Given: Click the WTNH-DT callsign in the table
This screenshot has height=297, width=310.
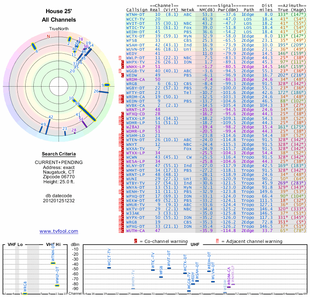Looking at the screenshot, I should click(135, 15).
